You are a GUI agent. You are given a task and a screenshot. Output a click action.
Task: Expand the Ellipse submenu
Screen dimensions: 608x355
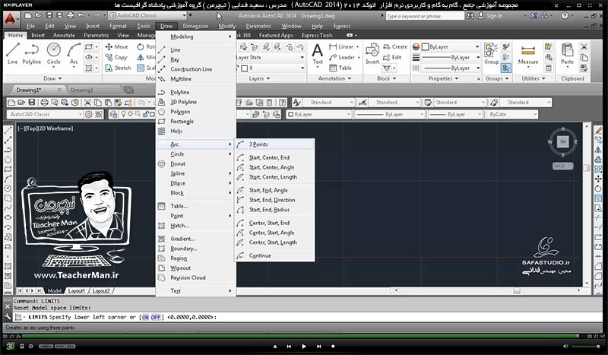pyautogui.click(x=195, y=183)
